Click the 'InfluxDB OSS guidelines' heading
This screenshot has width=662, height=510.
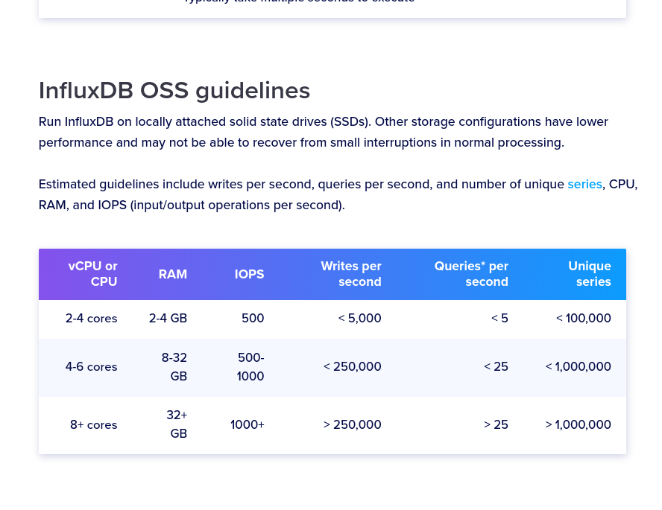pyautogui.click(x=174, y=91)
